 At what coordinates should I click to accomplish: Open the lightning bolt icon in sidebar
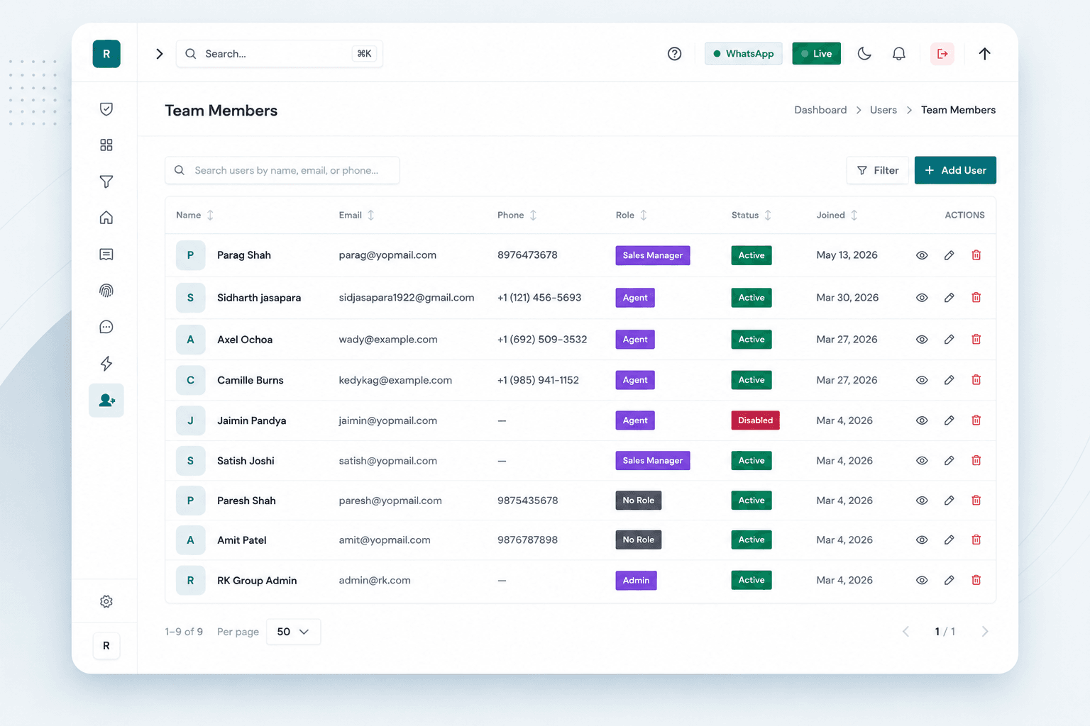[x=106, y=364]
